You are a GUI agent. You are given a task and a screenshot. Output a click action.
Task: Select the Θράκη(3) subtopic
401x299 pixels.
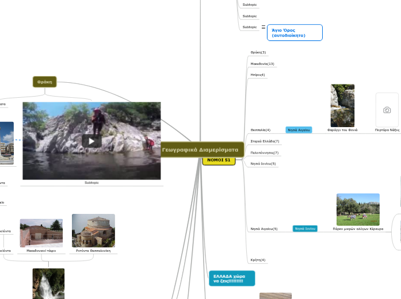(x=258, y=52)
